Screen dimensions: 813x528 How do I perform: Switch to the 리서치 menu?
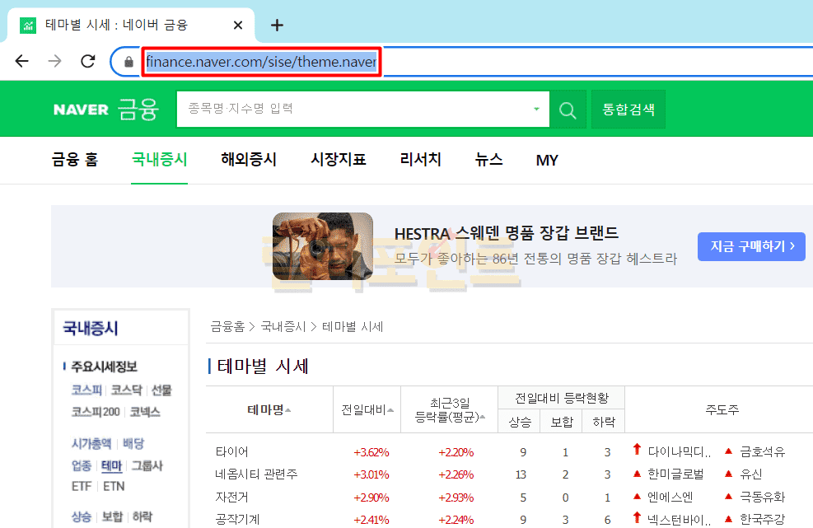pos(420,160)
